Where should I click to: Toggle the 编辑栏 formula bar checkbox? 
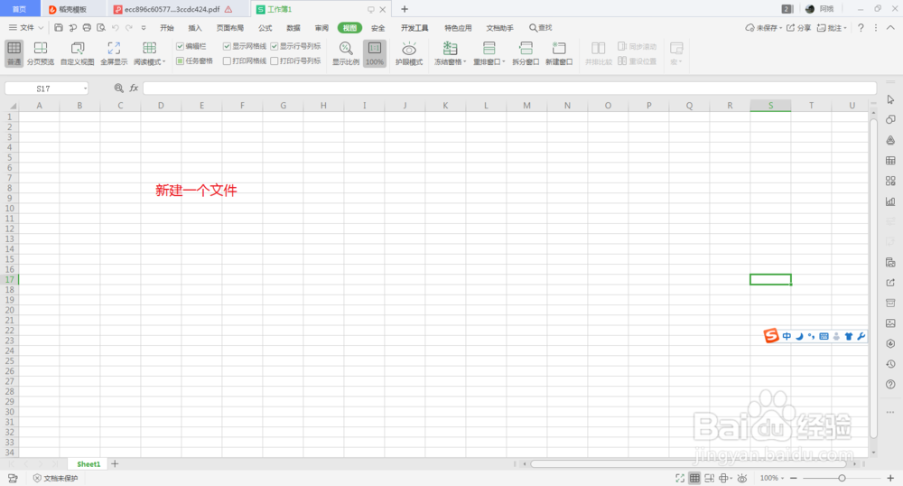180,46
